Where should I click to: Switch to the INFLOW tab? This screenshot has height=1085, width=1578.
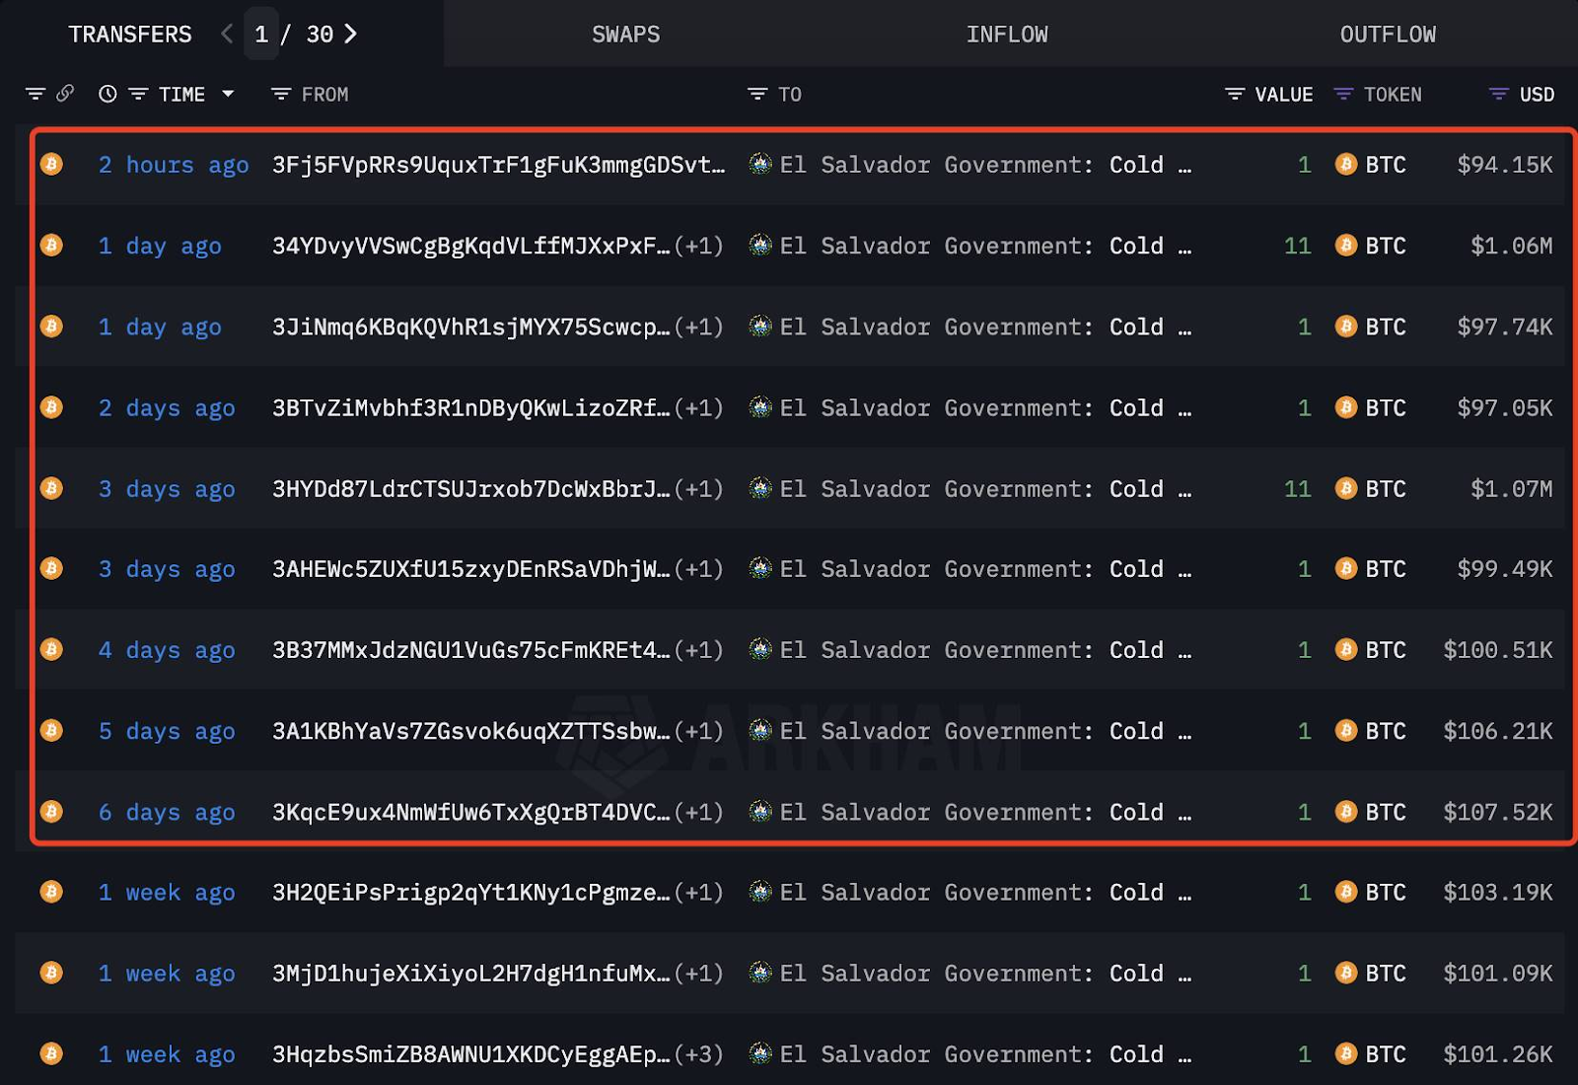pos(1007,35)
